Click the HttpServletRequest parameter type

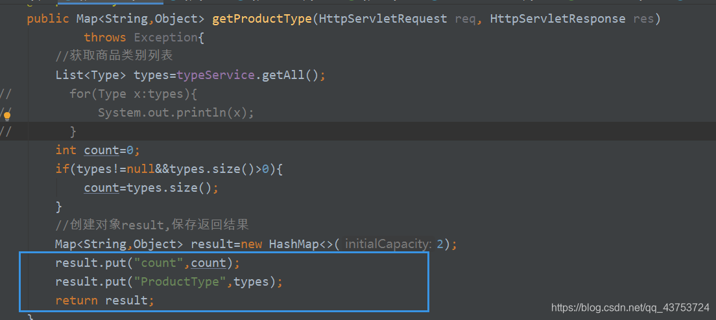click(x=383, y=19)
